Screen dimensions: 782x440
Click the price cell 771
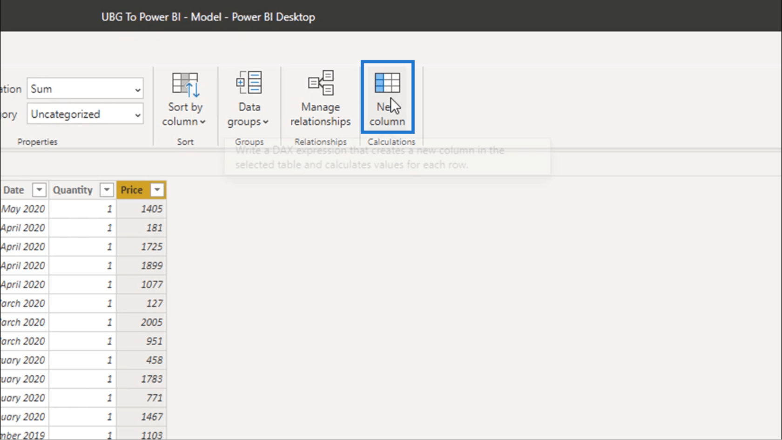(x=142, y=398)
